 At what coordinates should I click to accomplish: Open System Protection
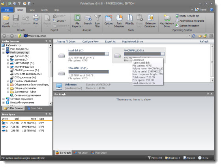[187, 26]
